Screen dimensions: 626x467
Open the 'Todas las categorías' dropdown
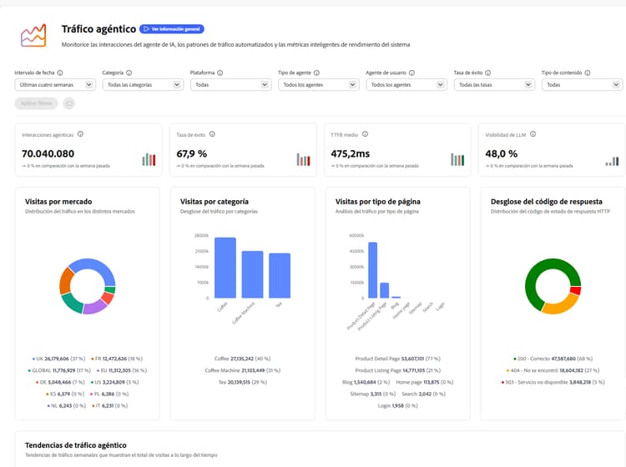tap(143, 84)
